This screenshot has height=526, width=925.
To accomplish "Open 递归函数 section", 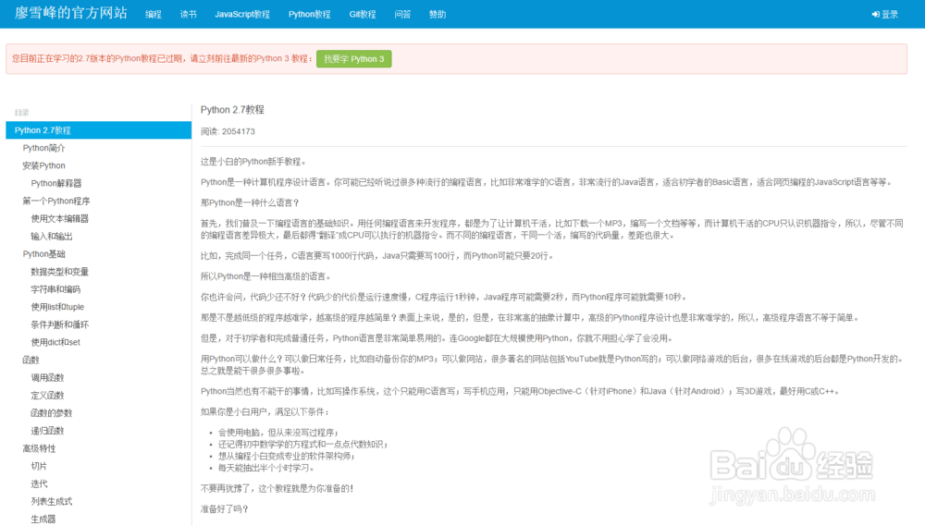I will tap(47, 431).
